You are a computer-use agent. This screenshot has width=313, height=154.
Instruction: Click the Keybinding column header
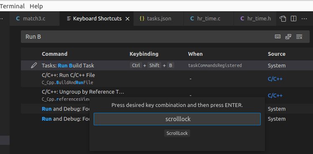coord(144,54)
